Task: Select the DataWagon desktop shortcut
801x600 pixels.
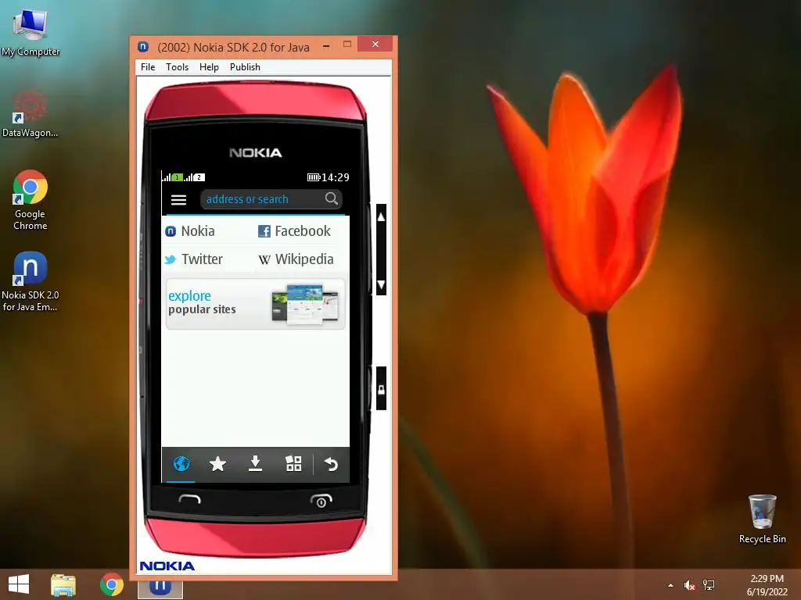Action: 31,114
